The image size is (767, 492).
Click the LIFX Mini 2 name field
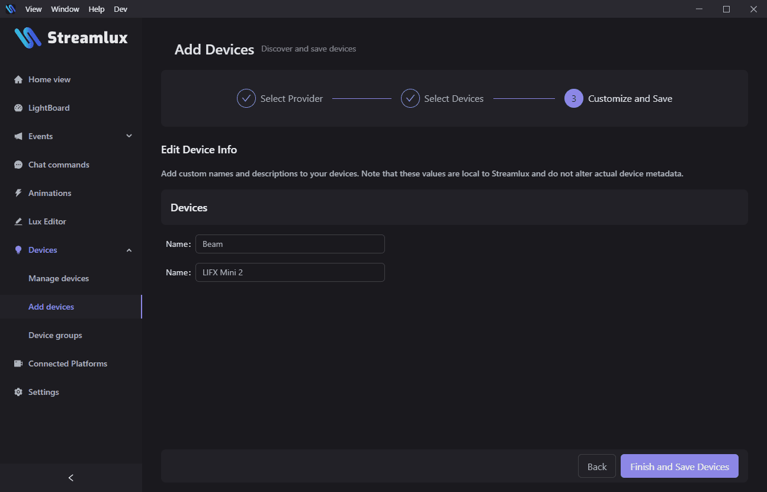coord(290,272)
